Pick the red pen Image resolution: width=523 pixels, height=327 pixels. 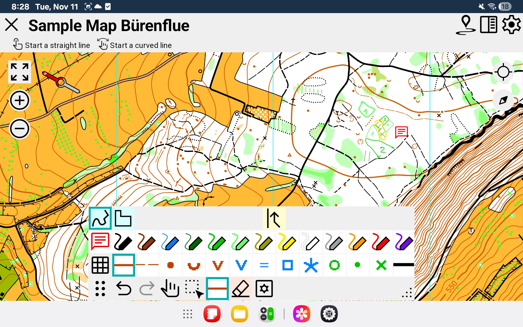pos(381,241)
